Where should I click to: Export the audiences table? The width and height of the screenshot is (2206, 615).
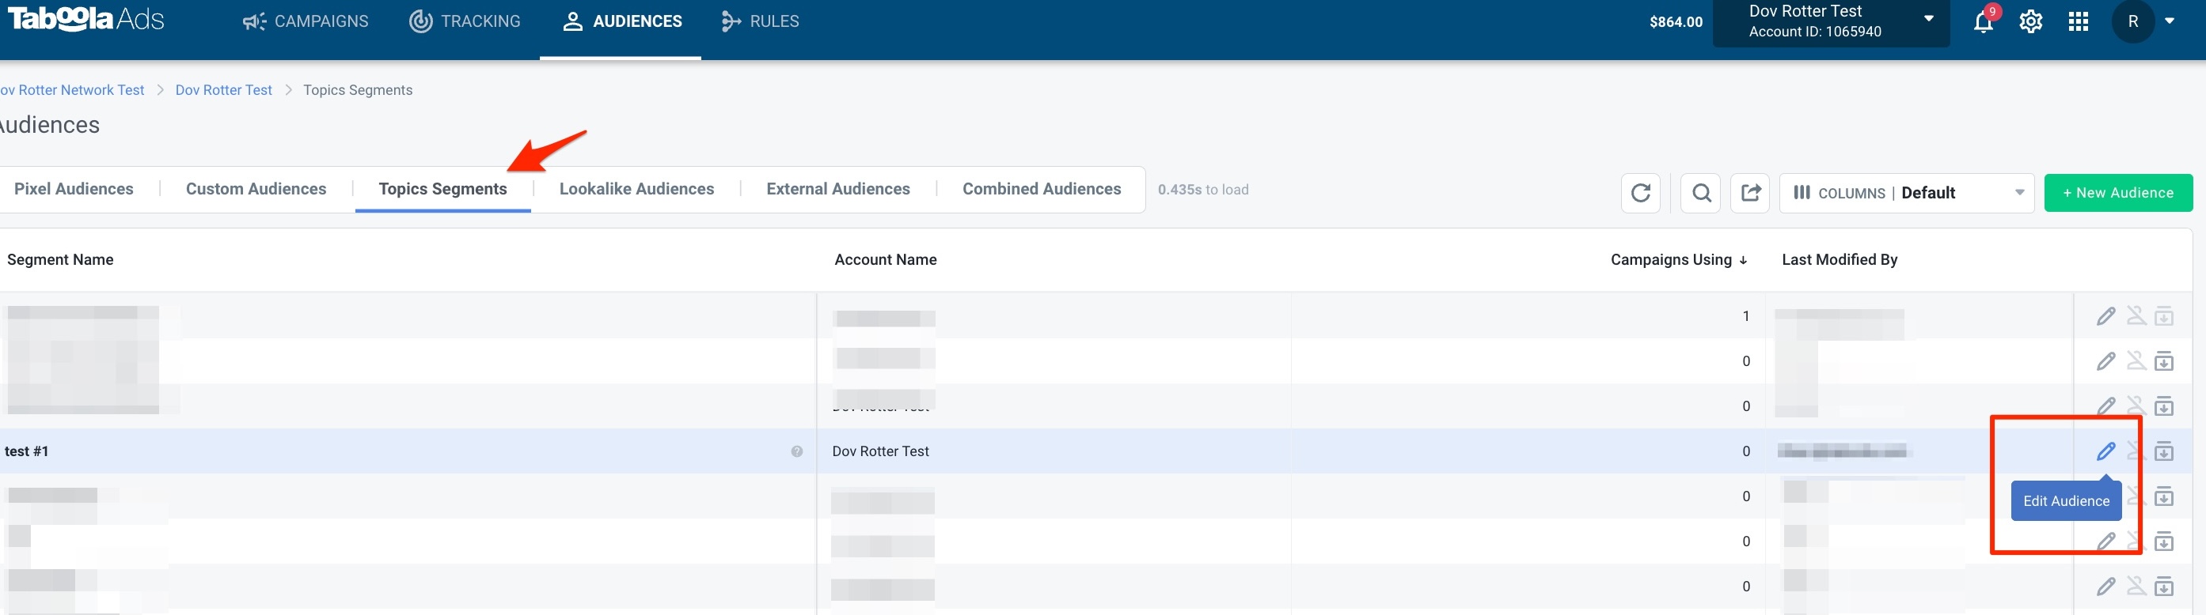[x=1750, y=194]
